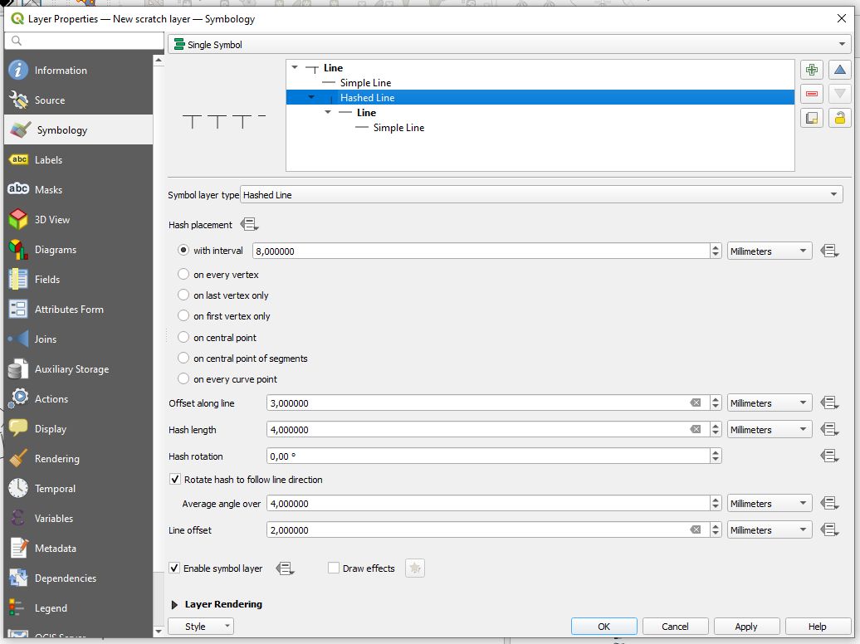Screen dimensions: 860x644
Task: Expand the Layer Rendering section
Action: 175,605
